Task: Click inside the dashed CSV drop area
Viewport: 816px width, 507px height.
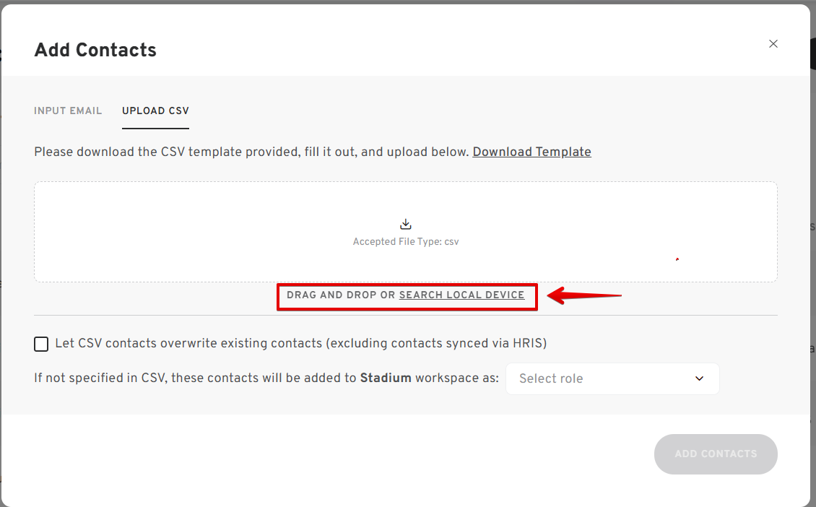Action: pos(405,232)
